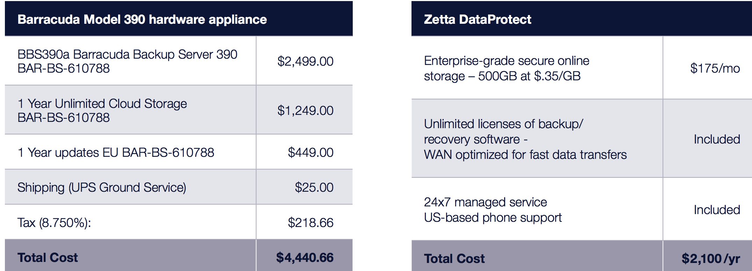Click Included beside 24x7 managed service
Viewport: 752px width, 271px height.
click(x=717, y=210)
